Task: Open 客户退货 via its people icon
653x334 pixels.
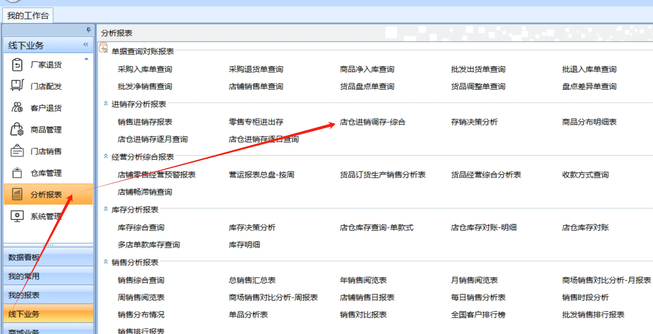Action: (x=17, y=107)
